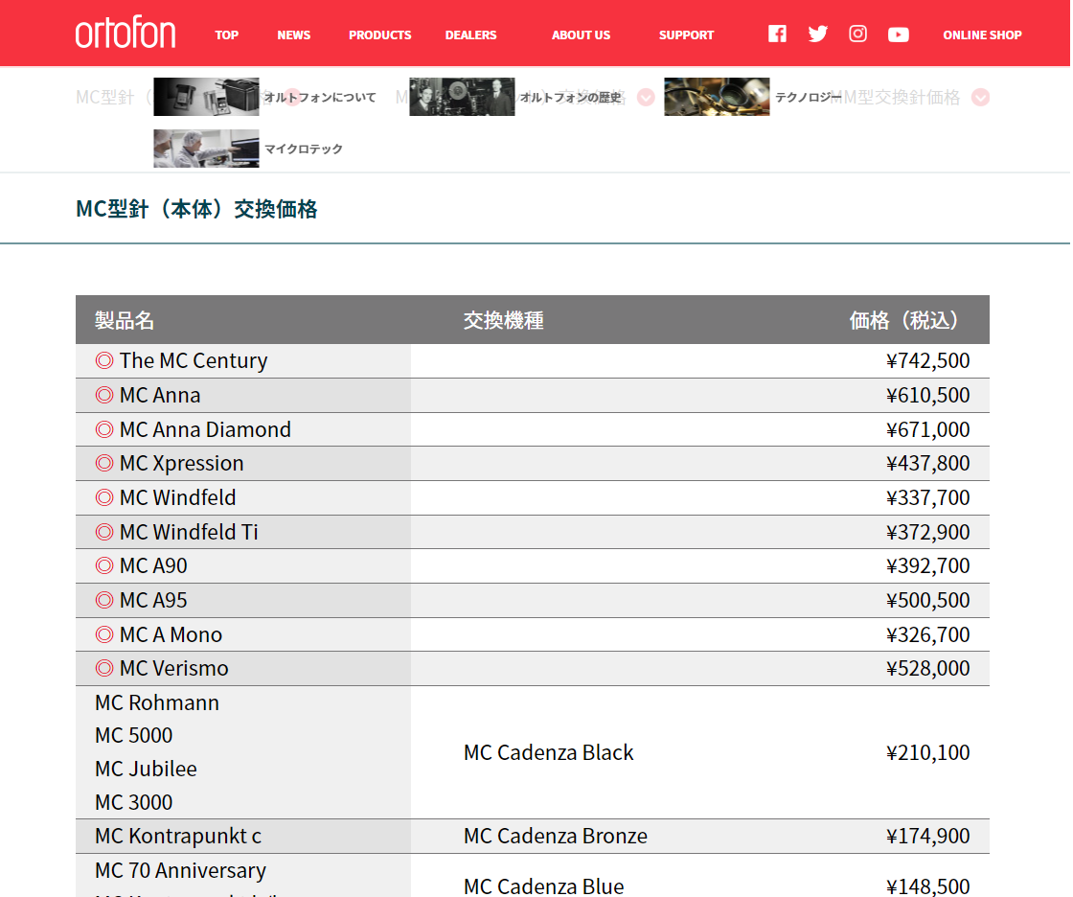Click the ¥437,800 price
Viewport: 1073px width, 897px height.
tap(928, 464)
